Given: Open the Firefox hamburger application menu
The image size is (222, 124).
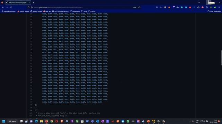Looking at the screenshot, I should 219,7.
